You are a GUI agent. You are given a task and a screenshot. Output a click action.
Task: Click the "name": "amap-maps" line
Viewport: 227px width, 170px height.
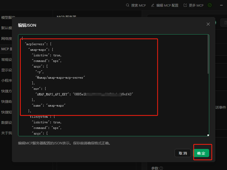pyautogui.click(x=49, y=105)
